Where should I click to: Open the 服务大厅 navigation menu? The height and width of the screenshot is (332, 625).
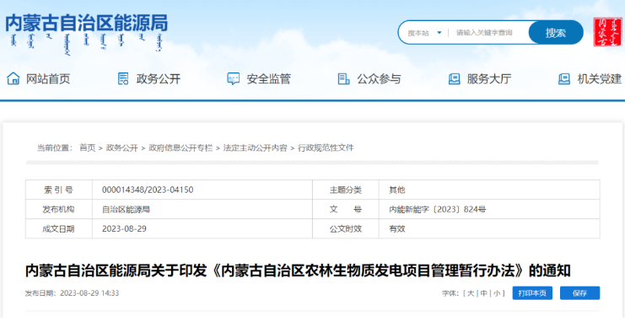(x=489, y=79)
